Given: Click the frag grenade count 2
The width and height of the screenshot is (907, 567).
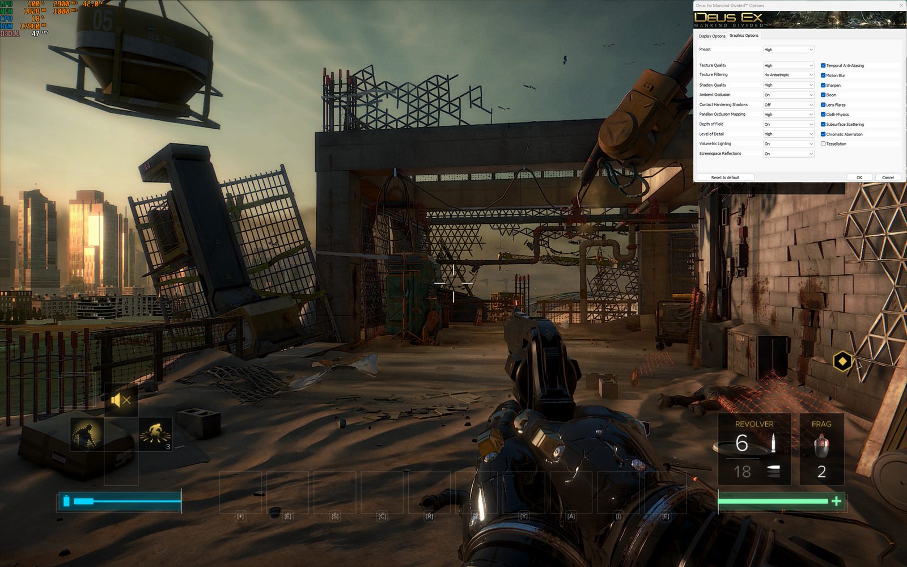Looking at the screenshot, I should (x=821, y=472).
